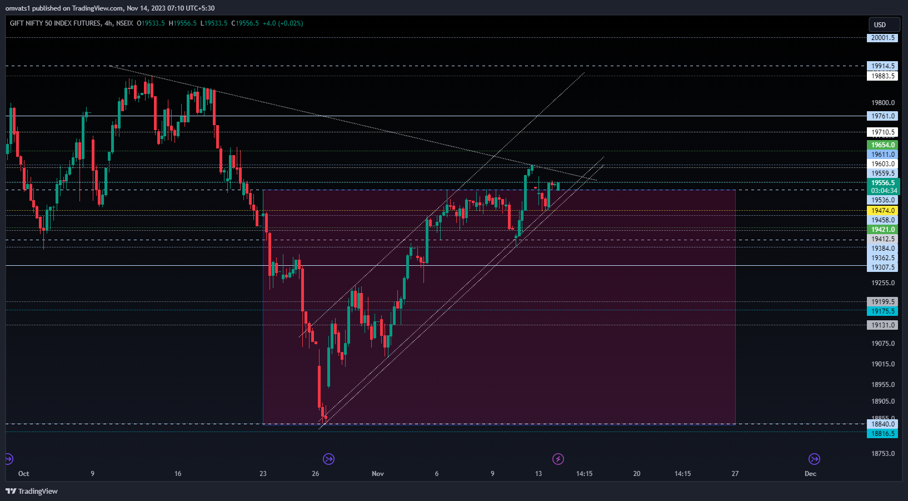908x501 pixels.
Task: Click the 19559.5 price label
Action: [x=882, y=173]
